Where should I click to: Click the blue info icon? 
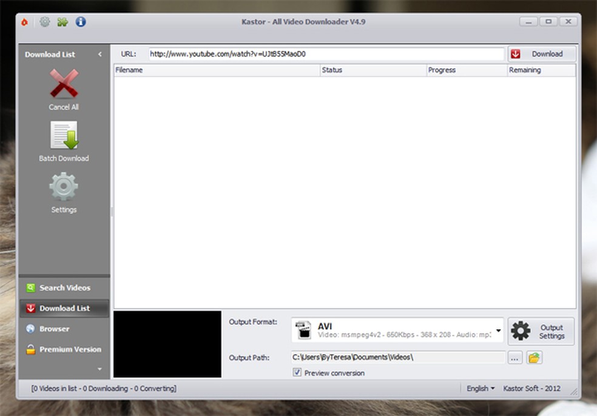tap(80, 21)
